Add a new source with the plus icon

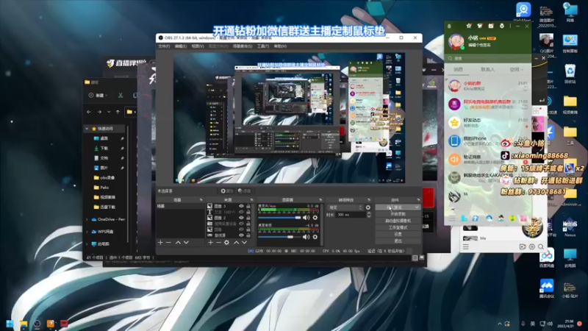(210, 243)
